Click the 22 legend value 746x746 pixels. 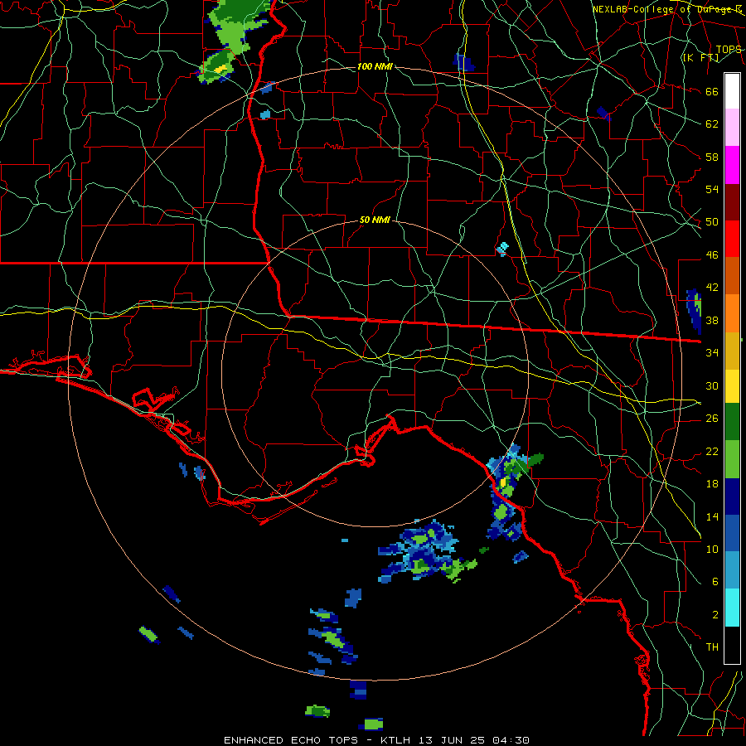point(712,451)
